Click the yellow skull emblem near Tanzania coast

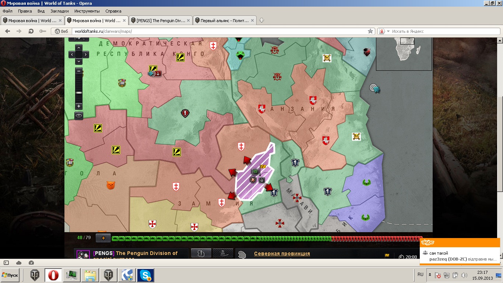click(x=356, y=137)
